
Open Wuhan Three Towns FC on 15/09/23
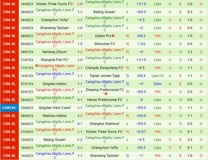[x=54, y=4]
